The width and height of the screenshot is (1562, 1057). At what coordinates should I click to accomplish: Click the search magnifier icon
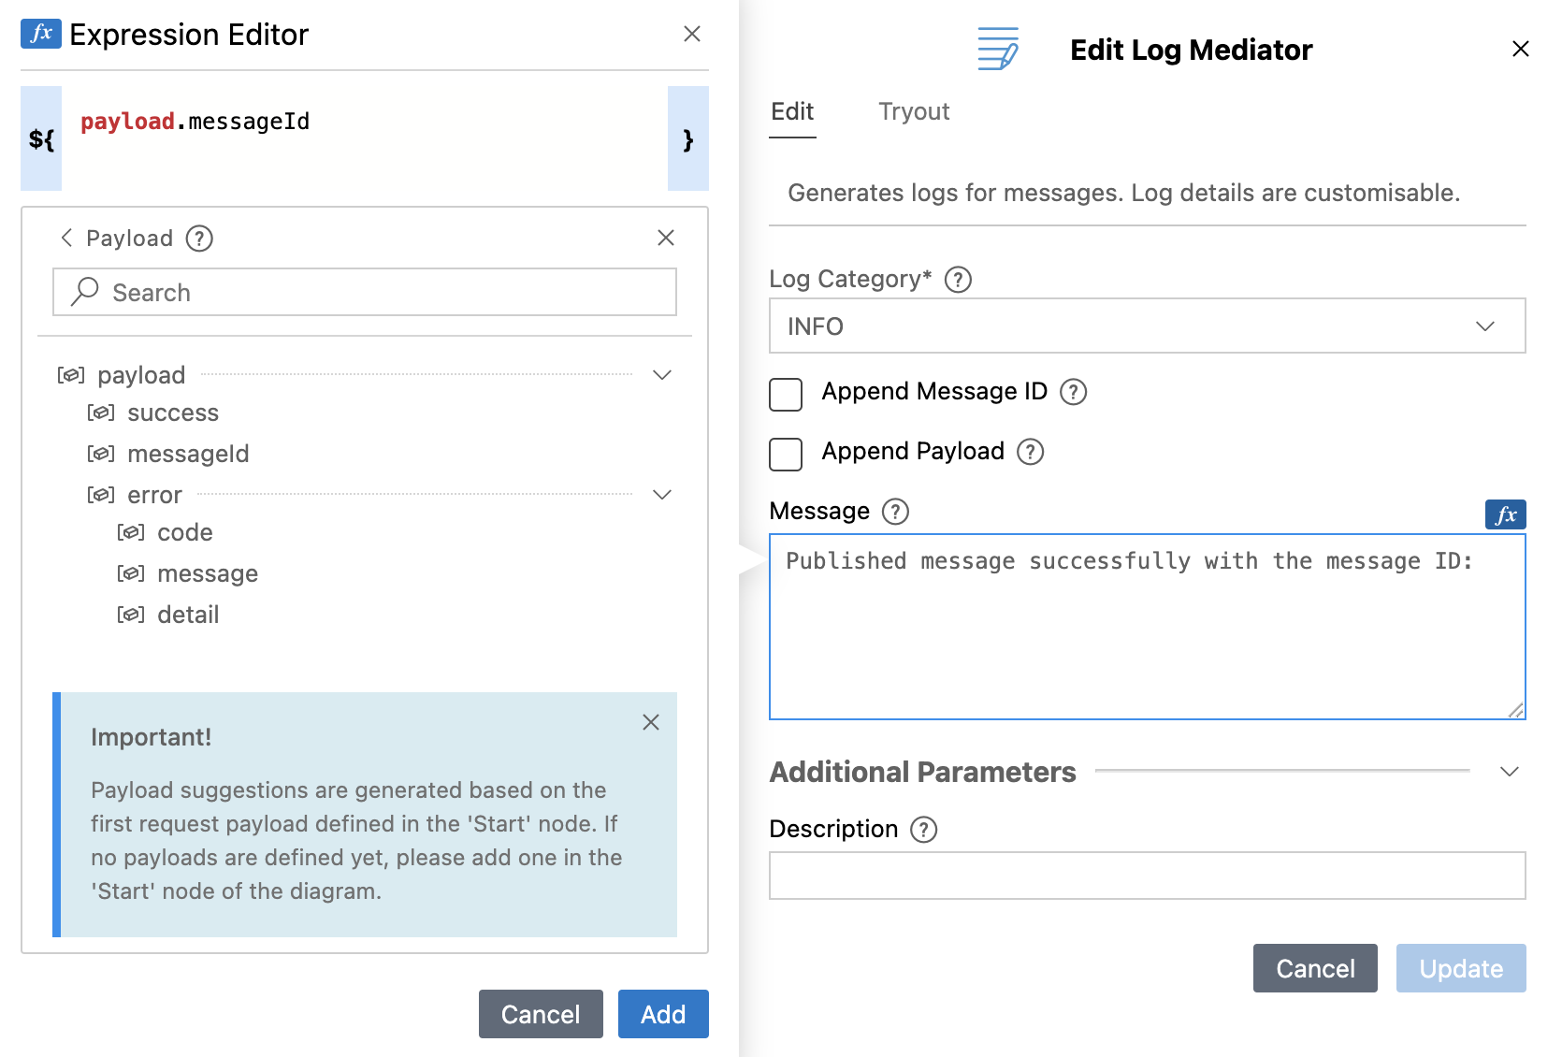85,292
